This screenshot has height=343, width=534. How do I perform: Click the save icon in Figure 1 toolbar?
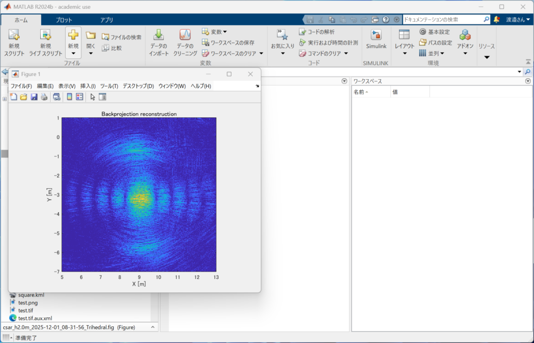click(34, 97)
